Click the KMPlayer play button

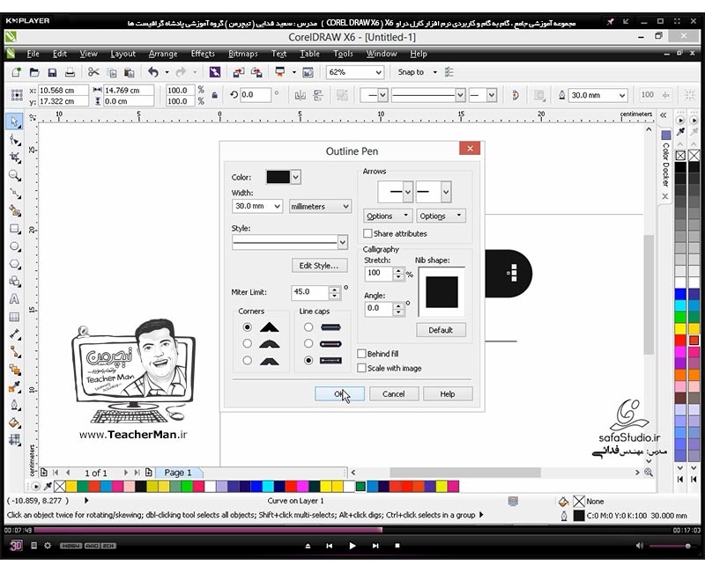352,546
